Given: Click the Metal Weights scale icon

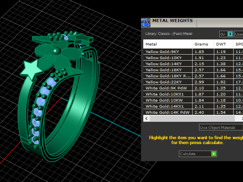Looking at the screenshot, I should coord(145,23).
